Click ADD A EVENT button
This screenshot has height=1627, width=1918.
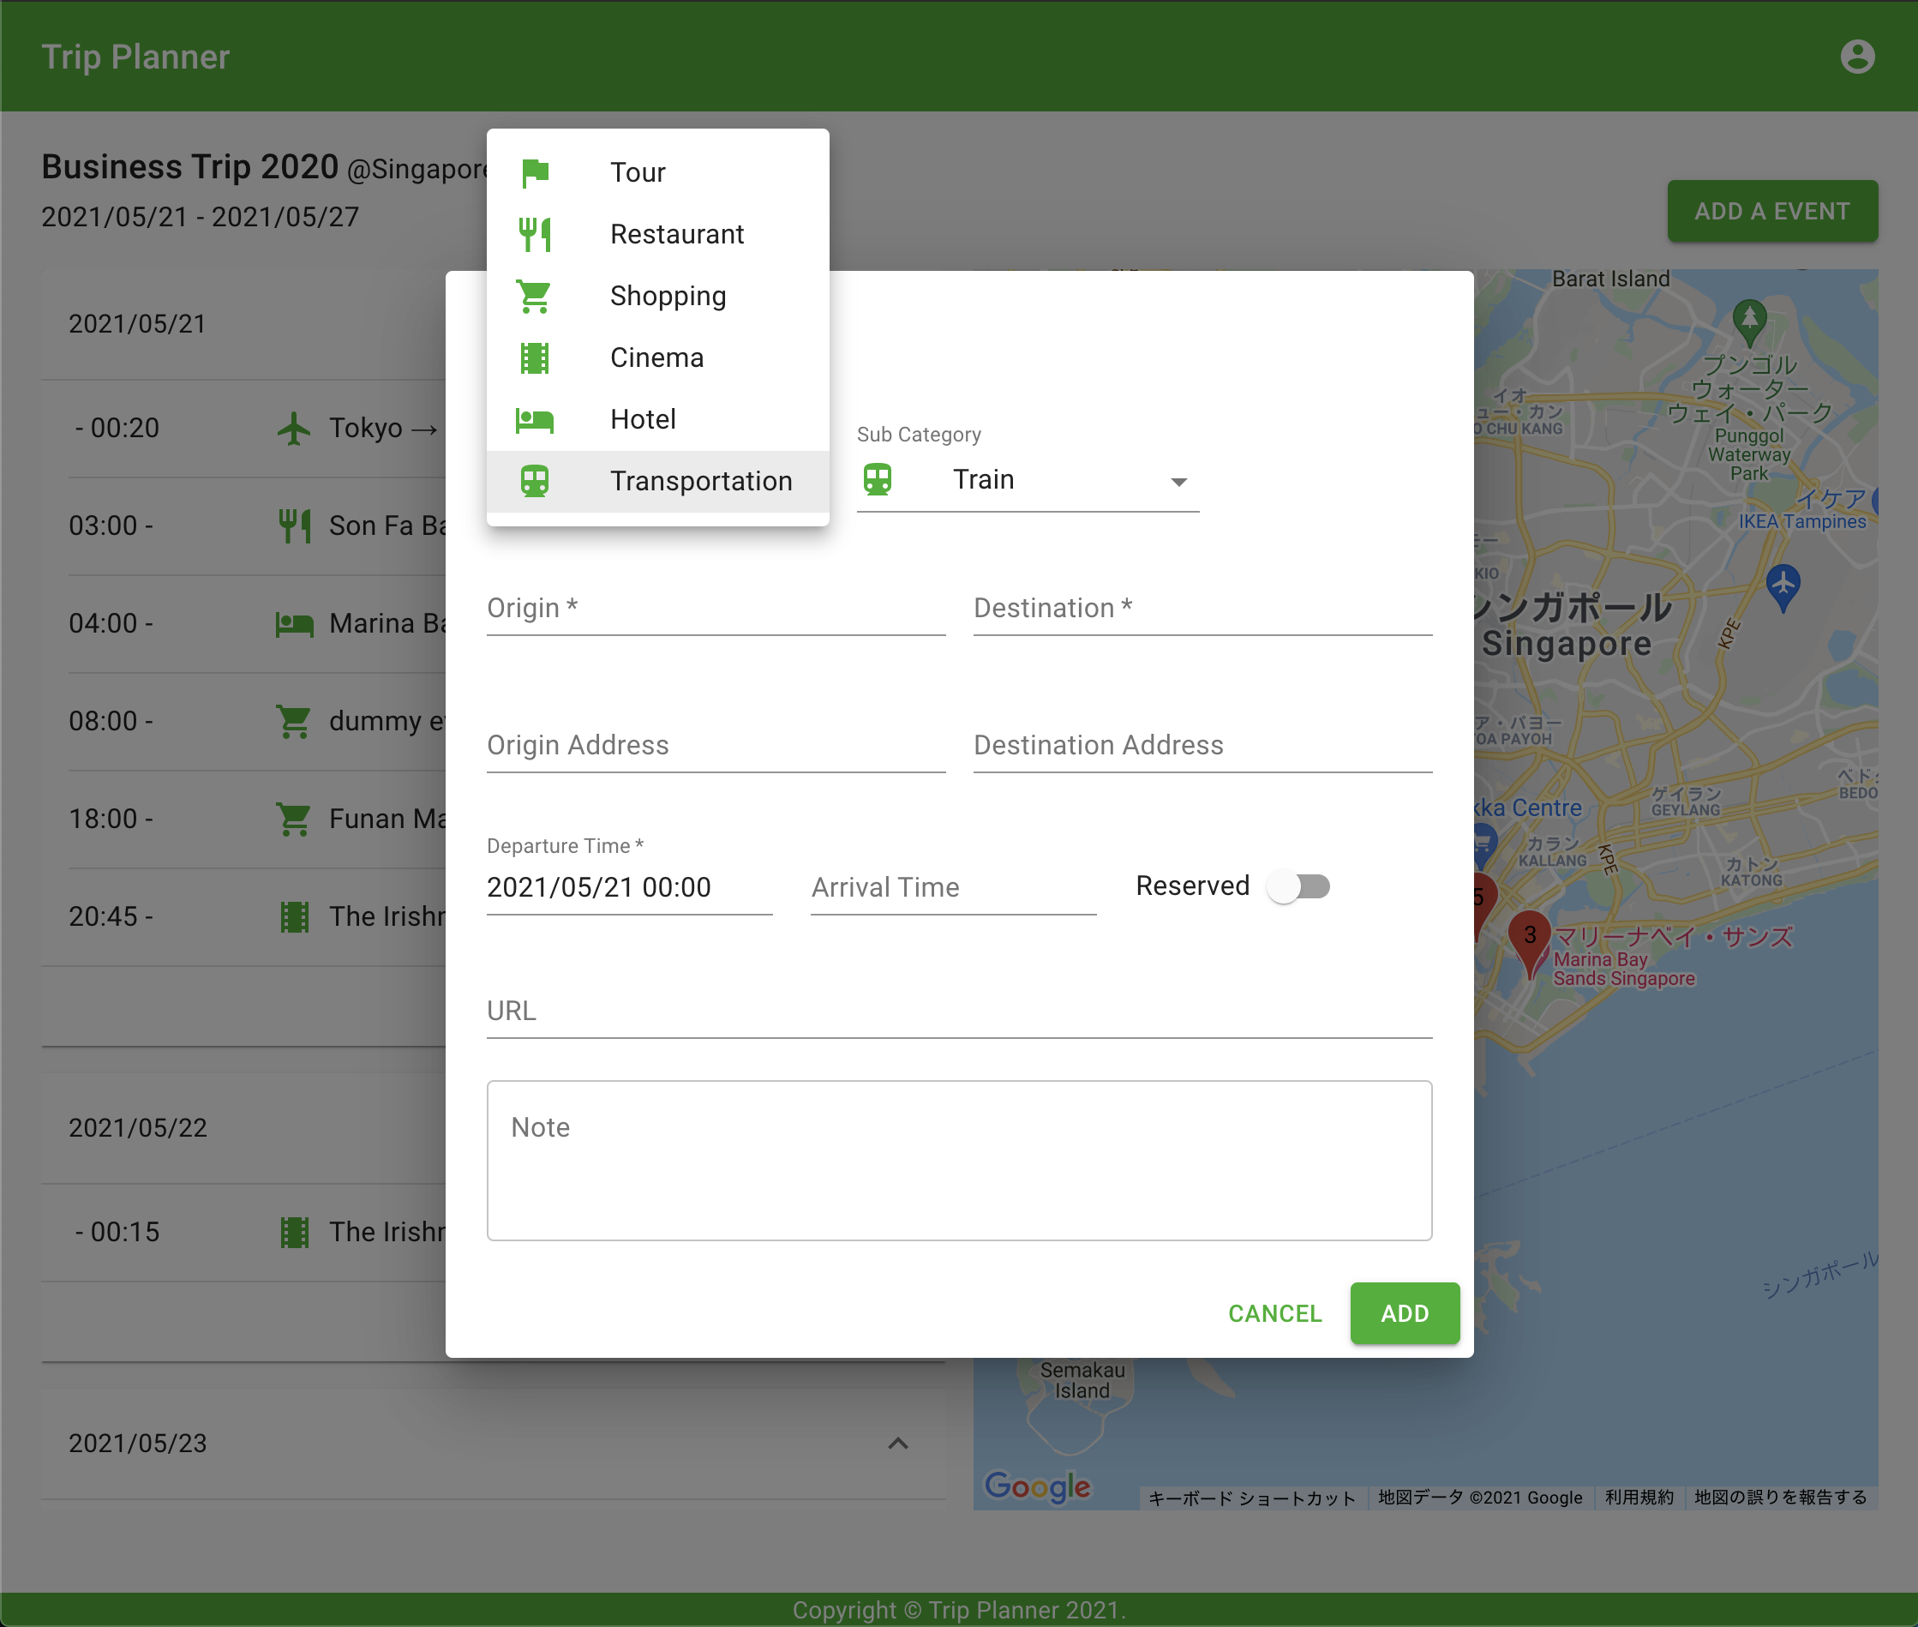click(x=1772, y=211)
